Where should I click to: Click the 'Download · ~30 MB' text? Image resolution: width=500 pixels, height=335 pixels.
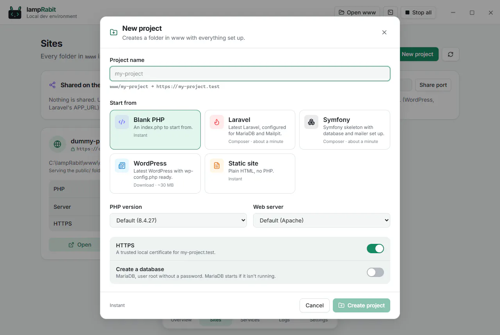(154, 185)
